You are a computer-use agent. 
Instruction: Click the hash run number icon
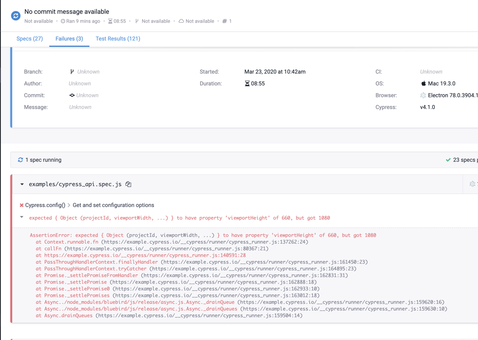pos(225,21)
